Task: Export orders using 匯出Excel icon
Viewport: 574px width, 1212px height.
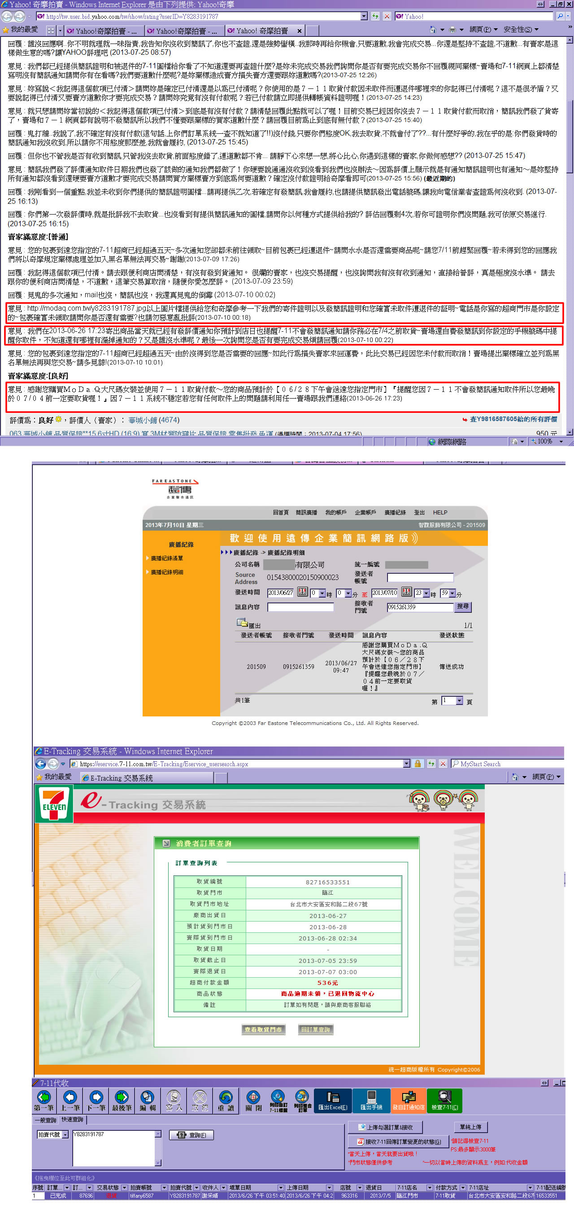Action: (333, 1101)
